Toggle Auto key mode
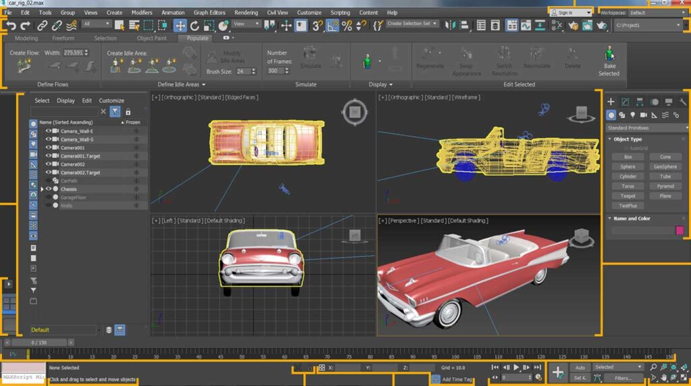Image resolution: width=691 pixels, height=386 pixels. coord(580,367)
